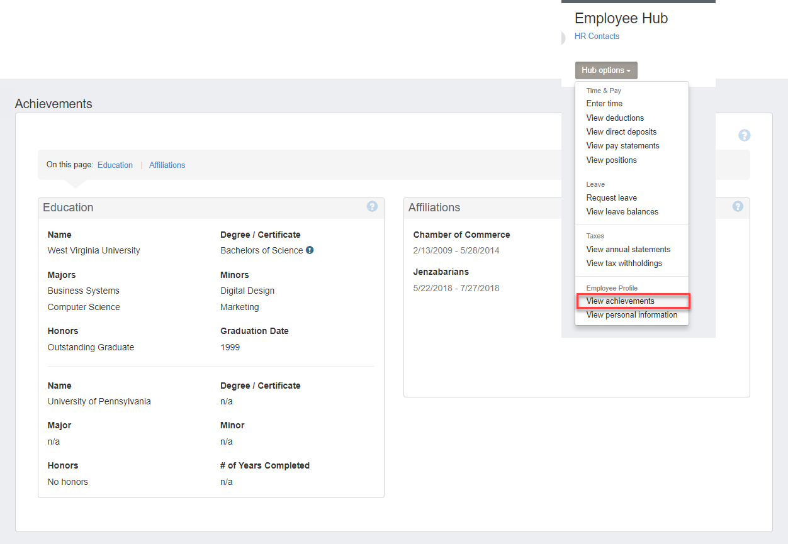Click info icon beside Bachelors of Science
Screen dimensions: 788x544
point(310,250)
